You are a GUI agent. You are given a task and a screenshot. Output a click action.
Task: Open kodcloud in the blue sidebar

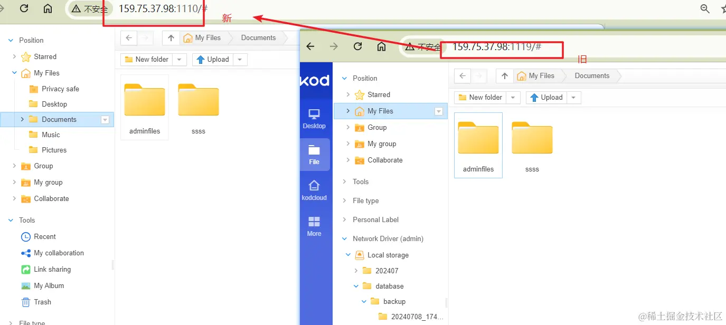[314, 190]
